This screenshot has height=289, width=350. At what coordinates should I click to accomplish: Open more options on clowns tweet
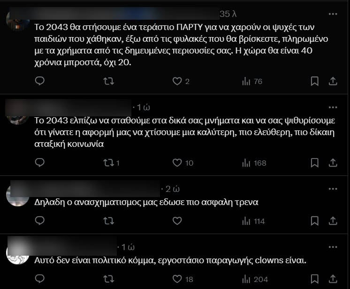tap(333, 247)
